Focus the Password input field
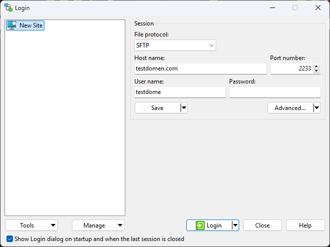Image resolution: width=330 pixels, height=247 pixels. [x=275, y=92]
